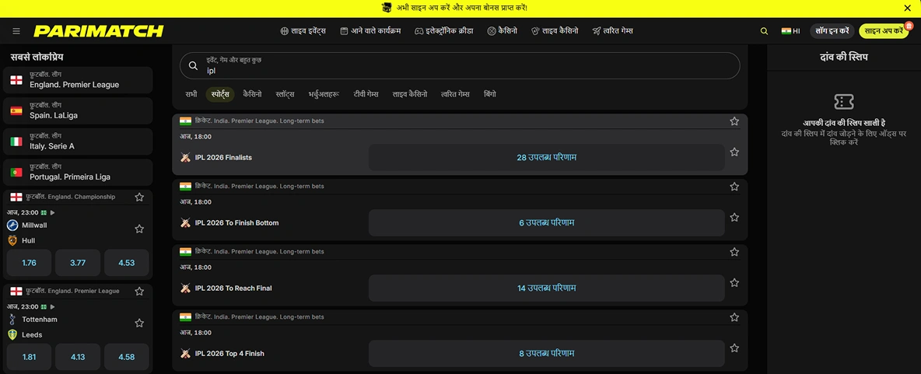The height and width of the screenshot is (374, 921).
Task: Open आने वाले कार्यक्रम in top navigation
Action: (370, 31)
